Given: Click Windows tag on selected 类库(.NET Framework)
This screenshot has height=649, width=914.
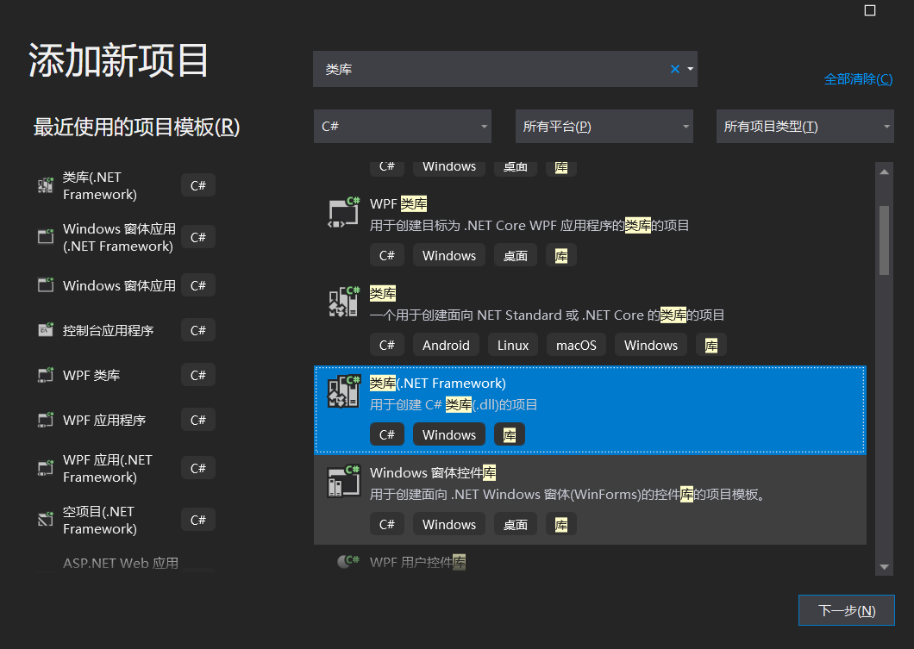Looking at the screenshot, I should pyautogui.click(x=449, y=434).
